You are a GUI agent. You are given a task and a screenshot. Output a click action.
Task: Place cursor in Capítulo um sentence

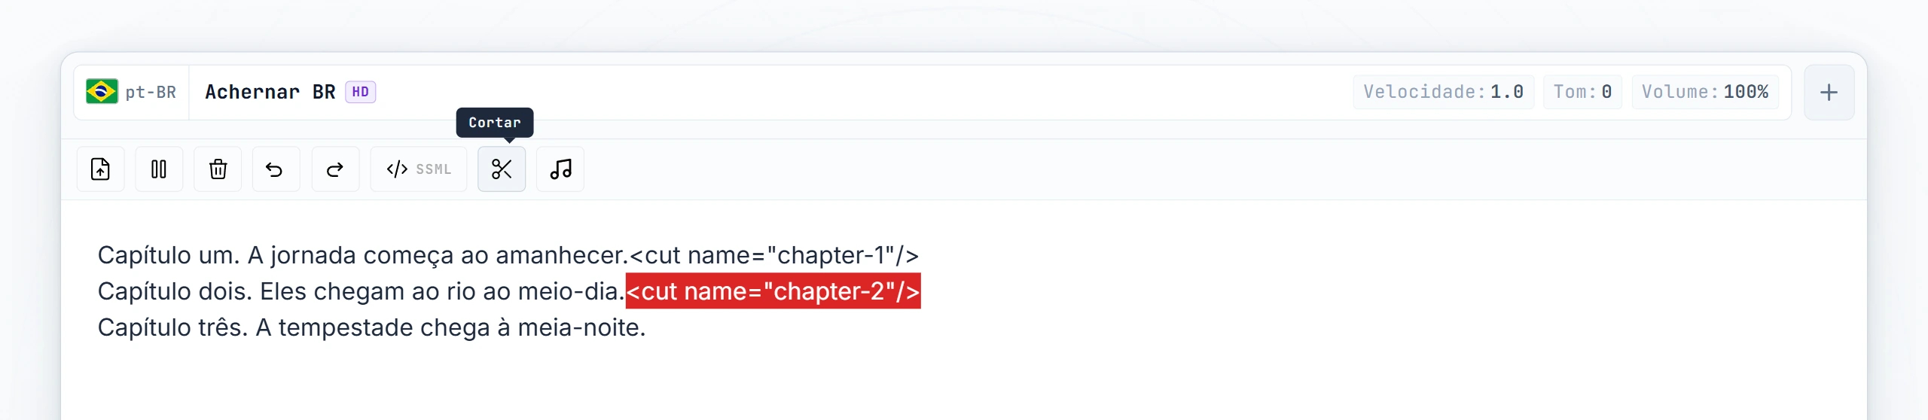coord(362,255)
